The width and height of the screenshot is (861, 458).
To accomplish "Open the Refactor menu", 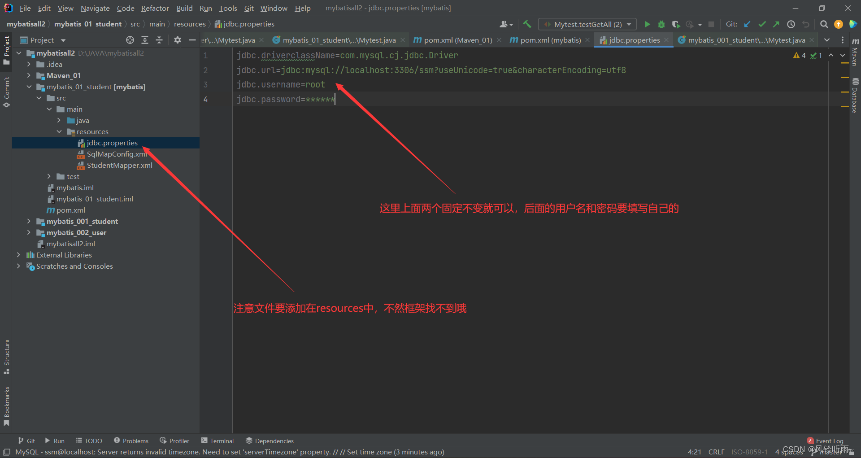I will pyautogui.click(x=155, y=8).
